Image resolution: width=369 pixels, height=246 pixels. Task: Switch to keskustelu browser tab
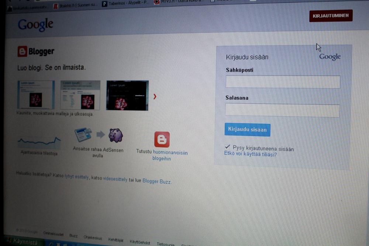click(27, 8)
